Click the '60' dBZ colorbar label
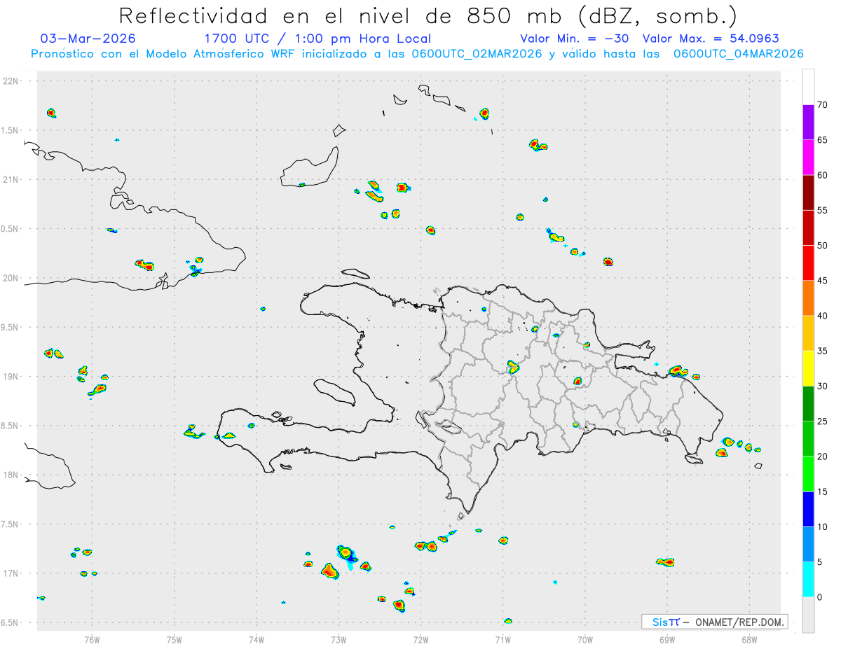 pyautogui.click(x=823, y=175)
